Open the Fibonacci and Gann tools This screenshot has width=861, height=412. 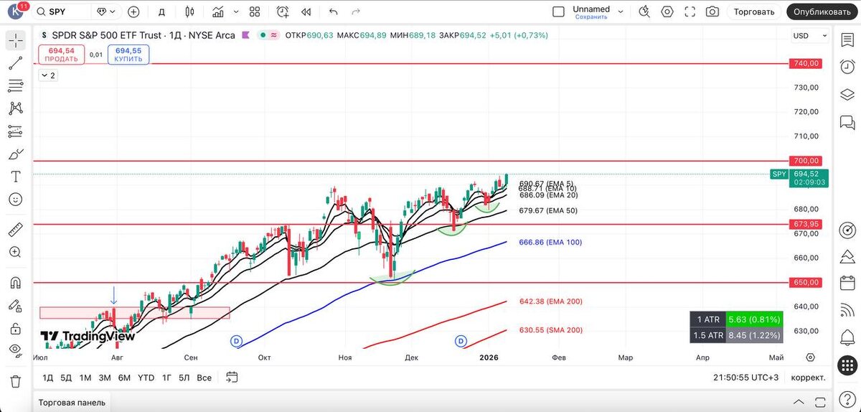pyautogui.click(x=15, y=86)
